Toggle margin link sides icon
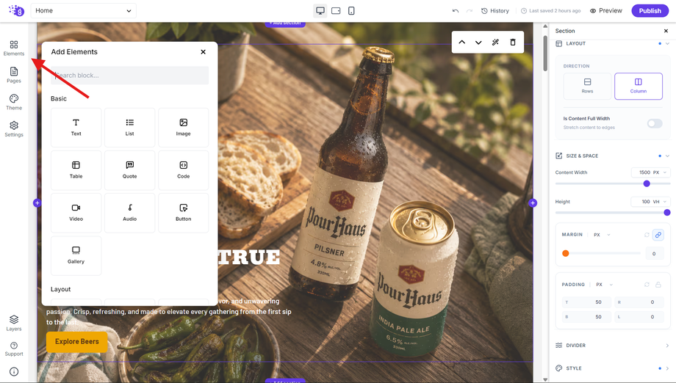The width and height of the screenshot is (676, 383). click(x=658, y=235)
